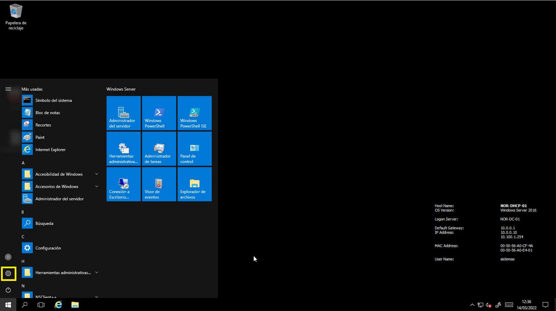
Task: Open the Visor de eventos tile
Action: click(x=159, y=184)
